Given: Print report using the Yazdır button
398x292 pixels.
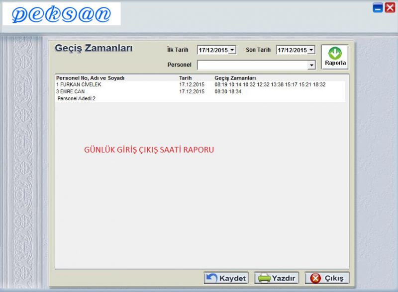Looking at the screenshot, I should point(277,278).
